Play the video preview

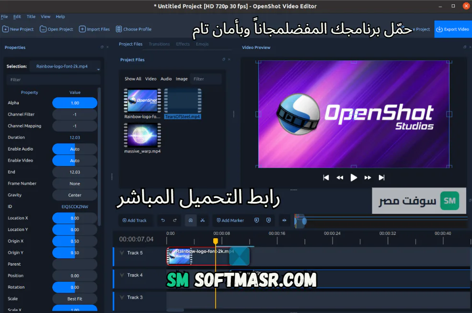(354, 178)
